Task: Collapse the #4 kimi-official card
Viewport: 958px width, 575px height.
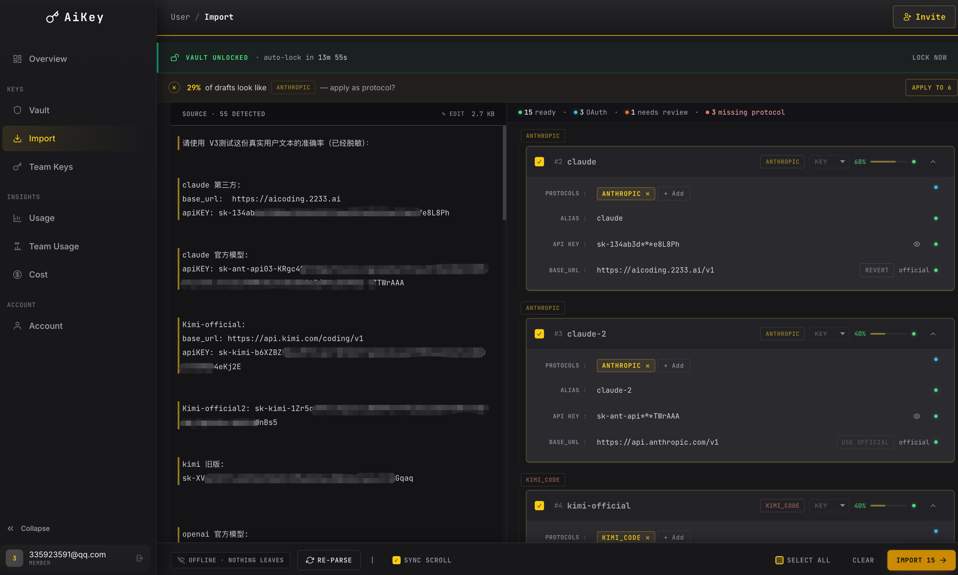Action: click(933, 506)
